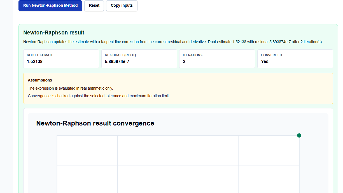The width and height of the screenshot is (343, 193).
Task: Click the tolerance and maximum-iteration assumption line
Action: [x=99, y=96]
